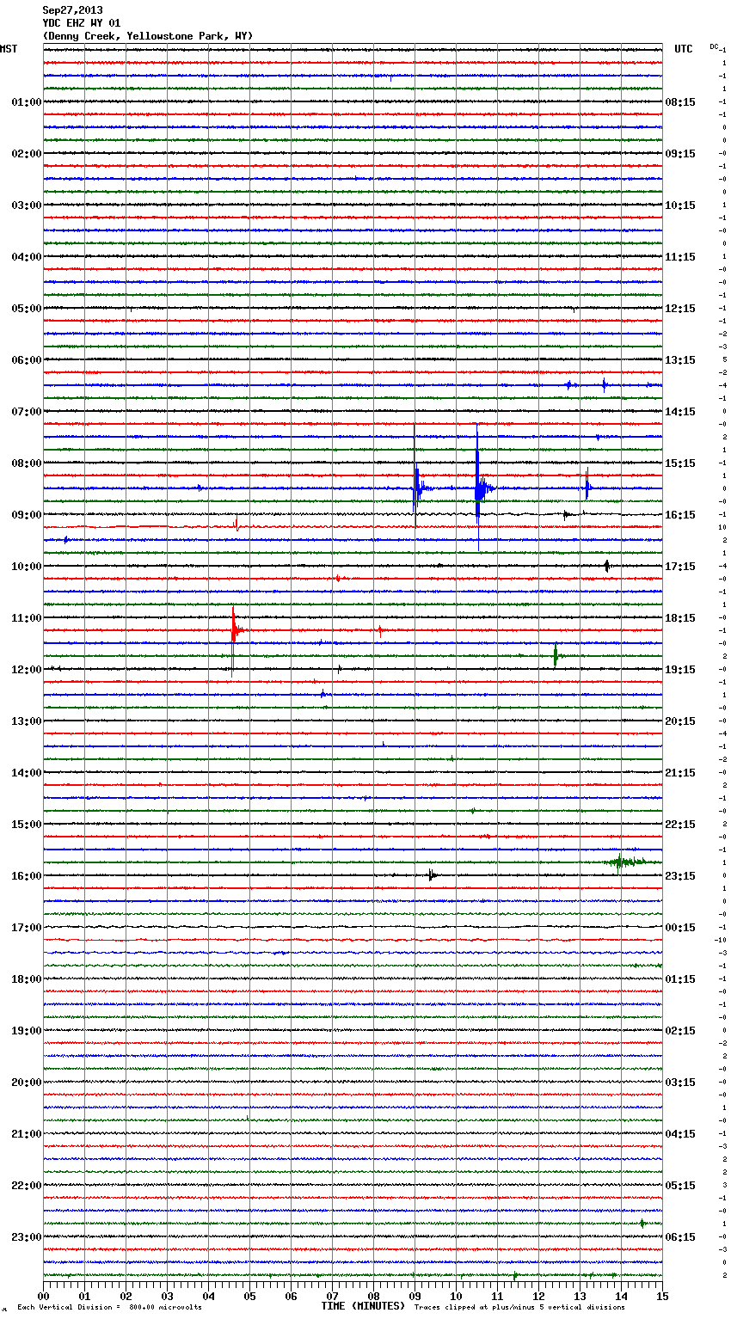The width and height of the screenshot is (731, 1319).
Task: Select the 23:00 MST time label
Action: (27, 1237)
